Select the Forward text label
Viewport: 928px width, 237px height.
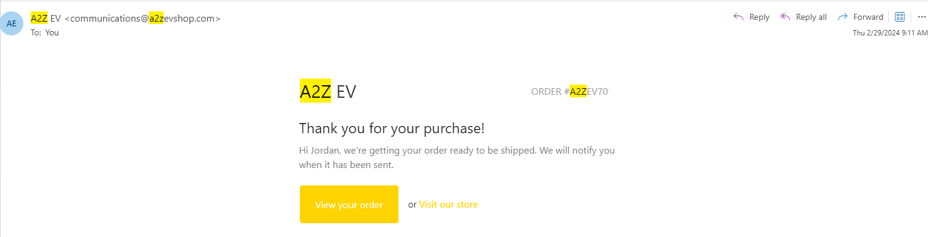[868, 17]
